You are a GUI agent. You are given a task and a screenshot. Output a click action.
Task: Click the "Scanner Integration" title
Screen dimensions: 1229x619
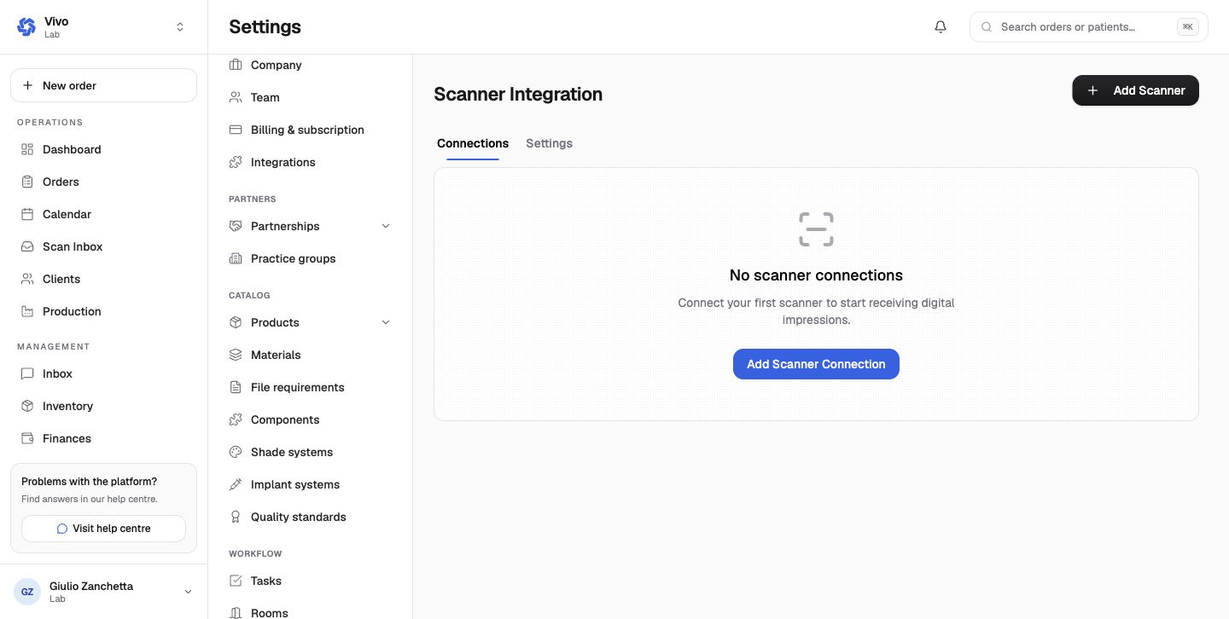518,94
